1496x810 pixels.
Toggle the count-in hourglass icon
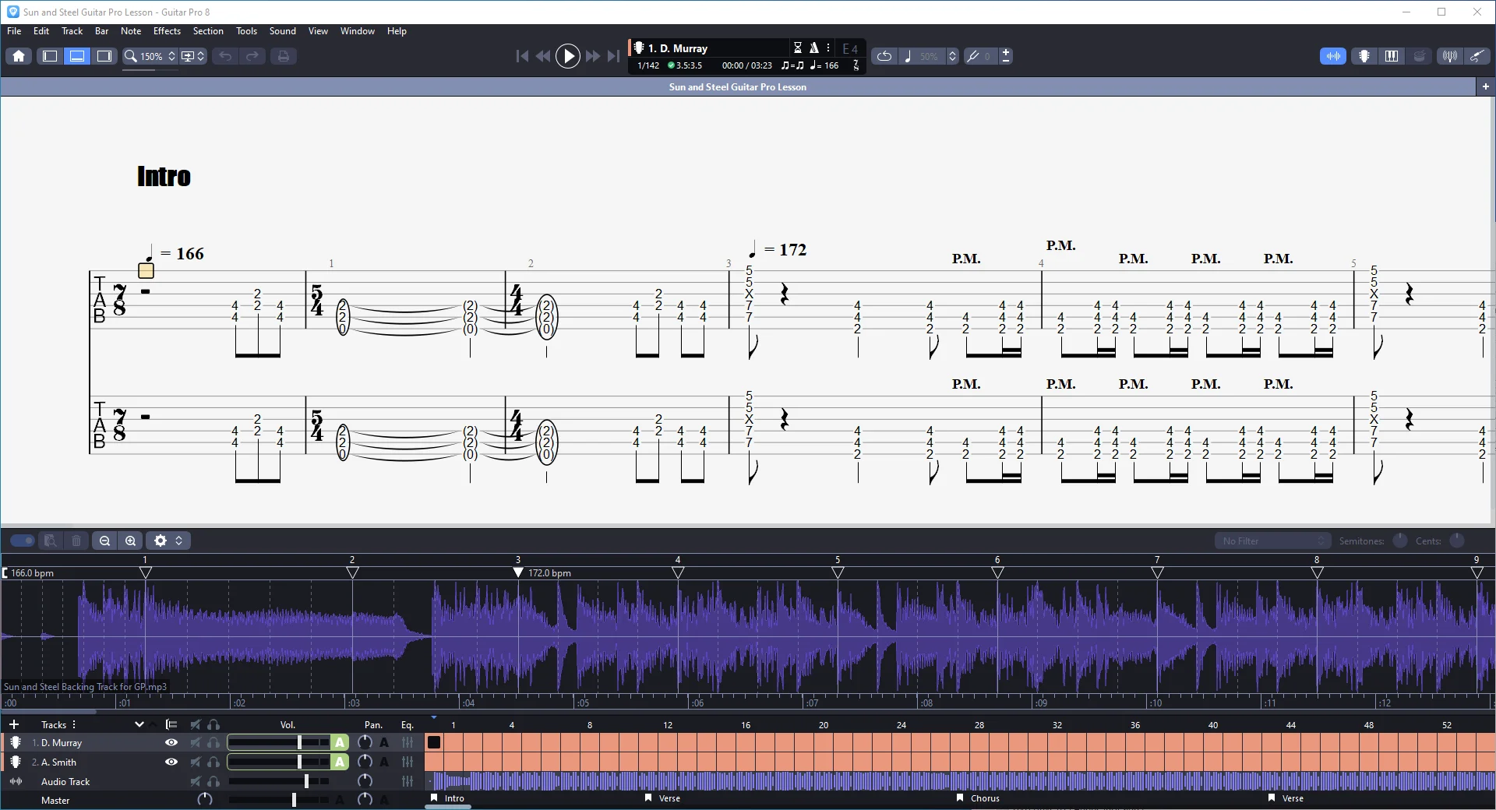798,48
